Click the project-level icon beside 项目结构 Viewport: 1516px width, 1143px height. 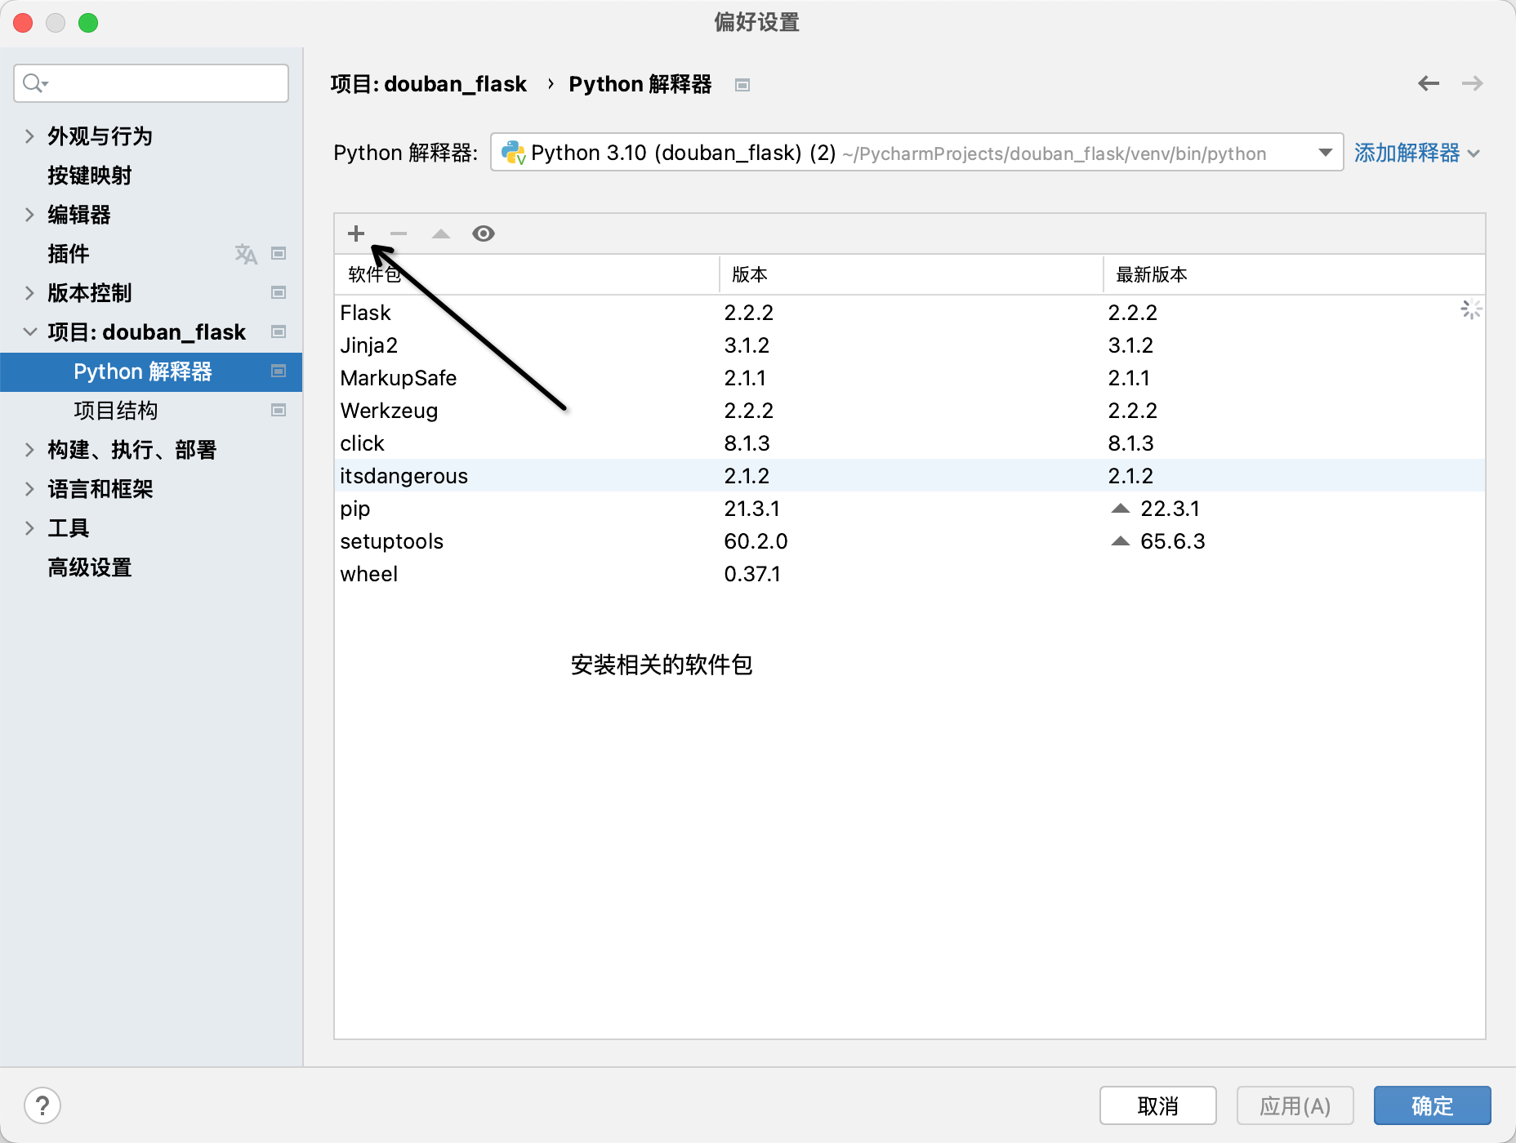point(279,411)
